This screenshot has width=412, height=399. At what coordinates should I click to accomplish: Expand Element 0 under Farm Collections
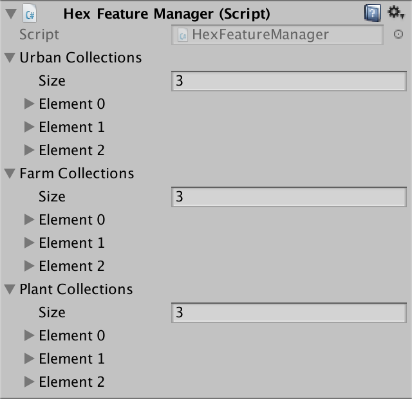[x=29, y=220]
